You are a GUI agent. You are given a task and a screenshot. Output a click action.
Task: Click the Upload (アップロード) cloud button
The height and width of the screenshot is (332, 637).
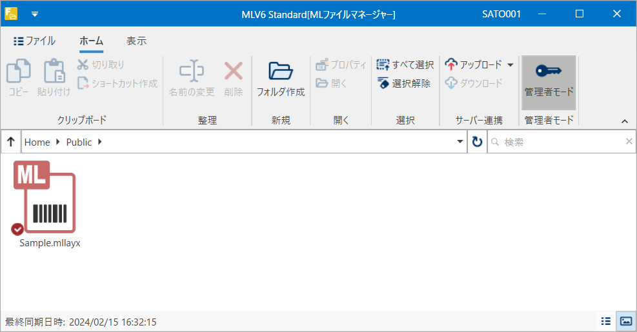[x=474, y=64]
